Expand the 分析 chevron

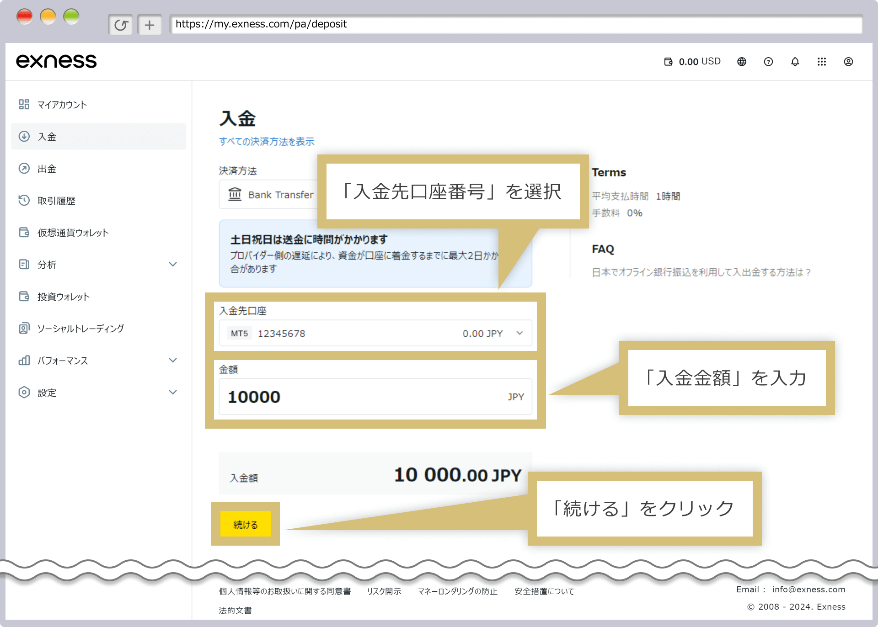click(x=173, y=264)
